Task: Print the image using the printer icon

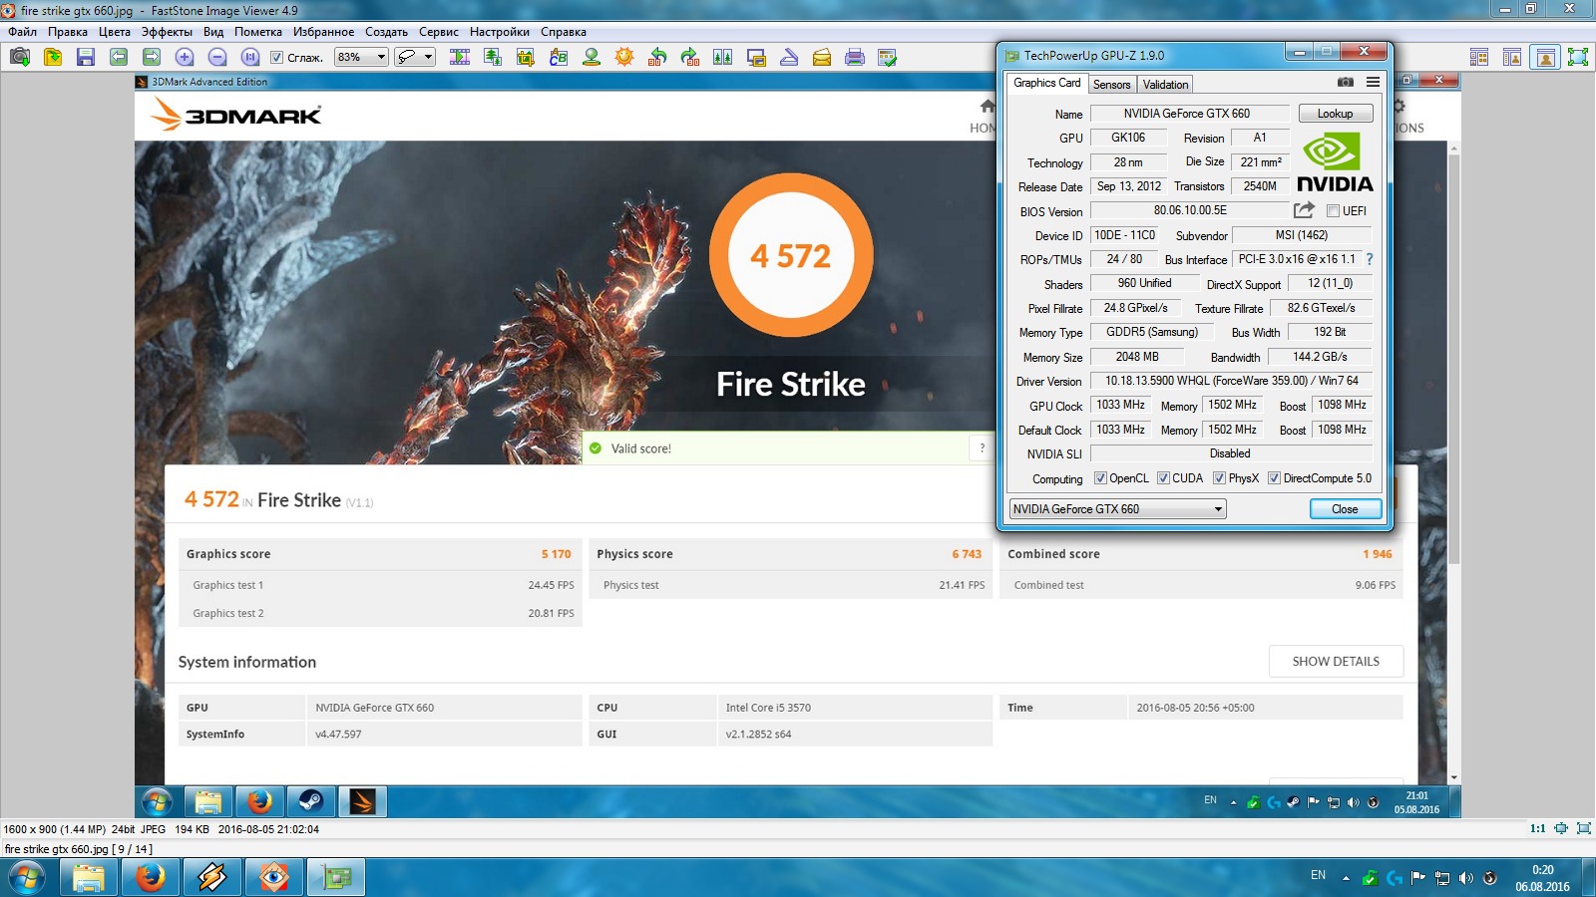Action: [x=855, y=57]
